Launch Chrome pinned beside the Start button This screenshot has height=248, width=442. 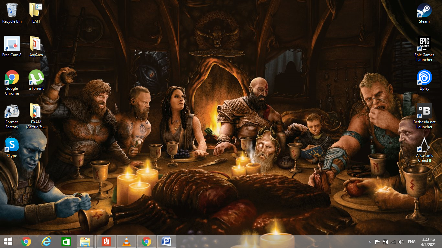point(26,242)
